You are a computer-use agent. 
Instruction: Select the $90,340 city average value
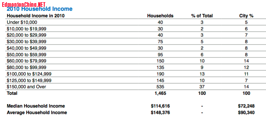click(x=246, y=113)
